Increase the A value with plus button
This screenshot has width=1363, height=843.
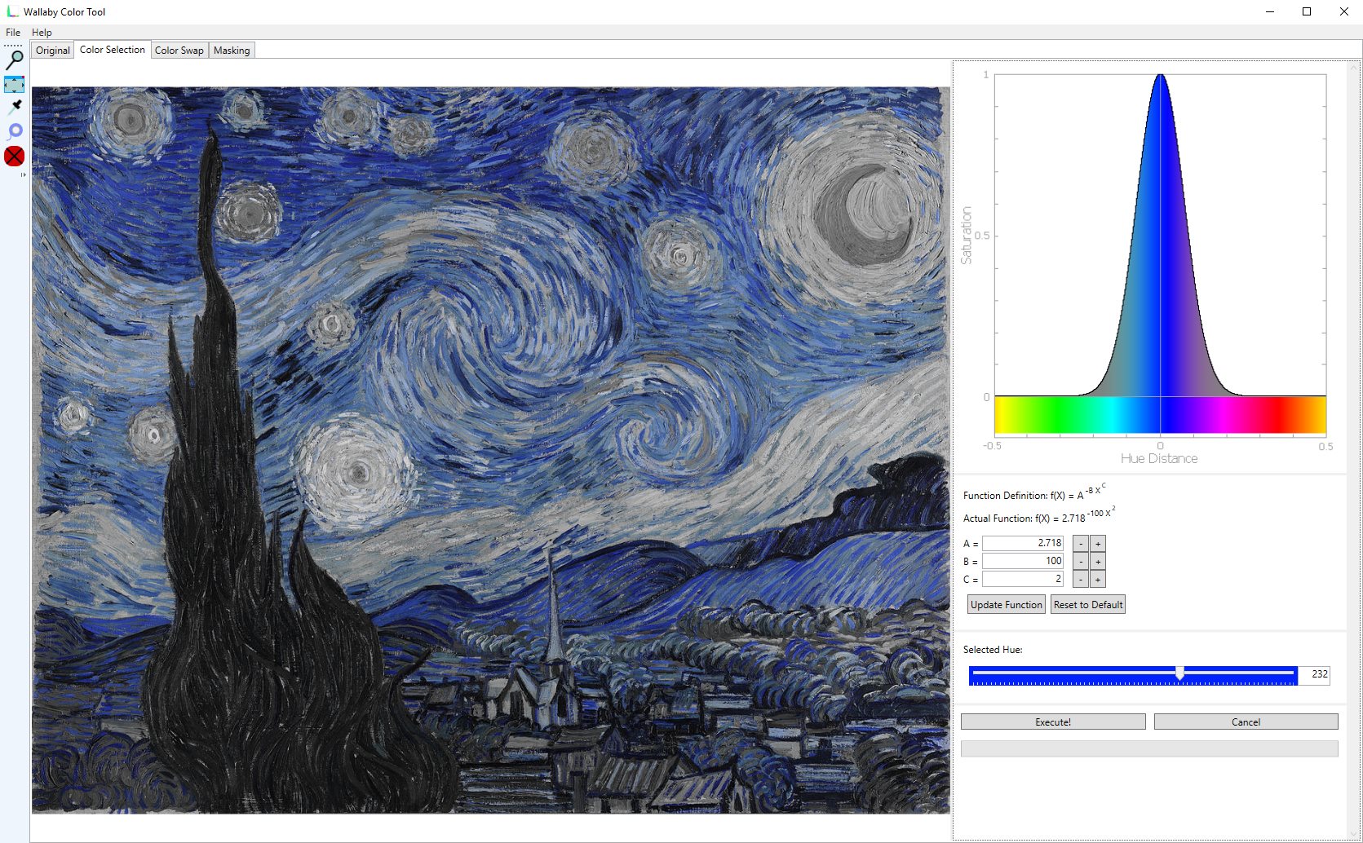point(1098,544)
